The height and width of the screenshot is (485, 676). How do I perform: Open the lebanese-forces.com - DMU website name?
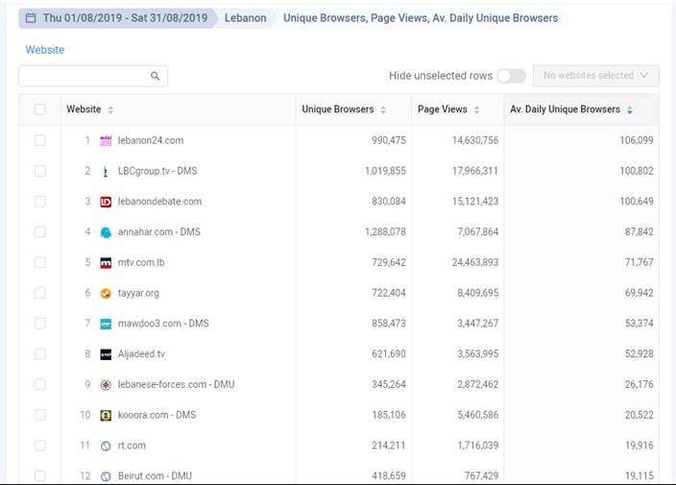(177, 384)
